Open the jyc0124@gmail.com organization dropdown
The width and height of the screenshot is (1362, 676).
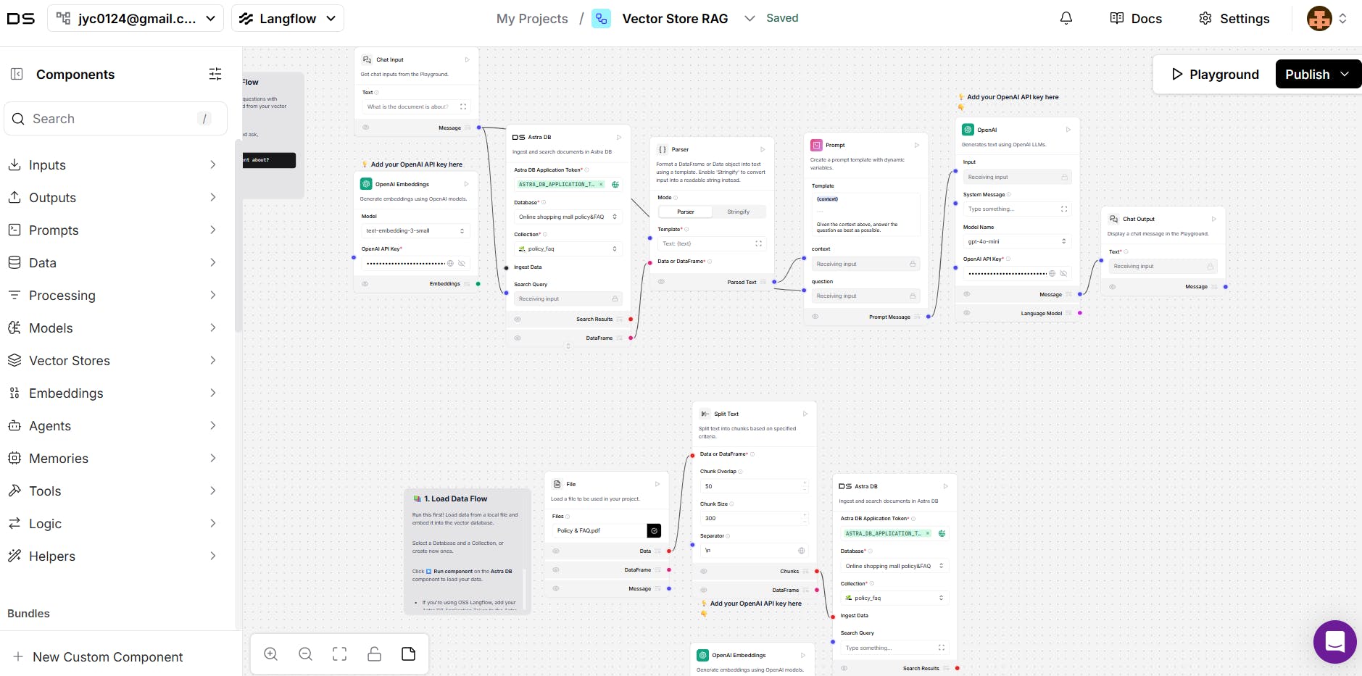[135, 18]
